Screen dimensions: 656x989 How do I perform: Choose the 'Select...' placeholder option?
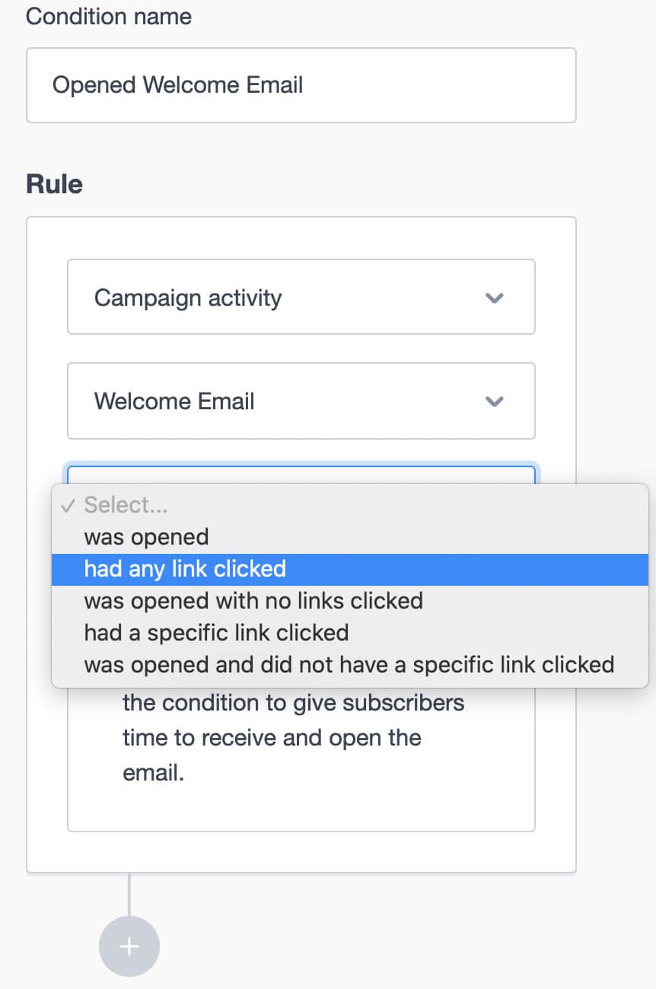pyautogui.click(x=126, y=505)
